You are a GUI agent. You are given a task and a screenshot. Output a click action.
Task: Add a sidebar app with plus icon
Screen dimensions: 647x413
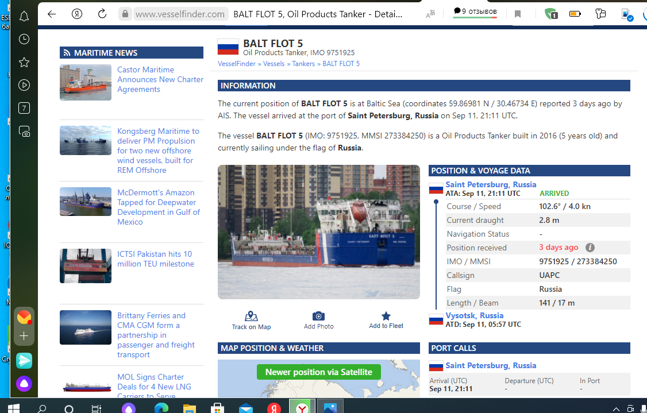(24, 336)
